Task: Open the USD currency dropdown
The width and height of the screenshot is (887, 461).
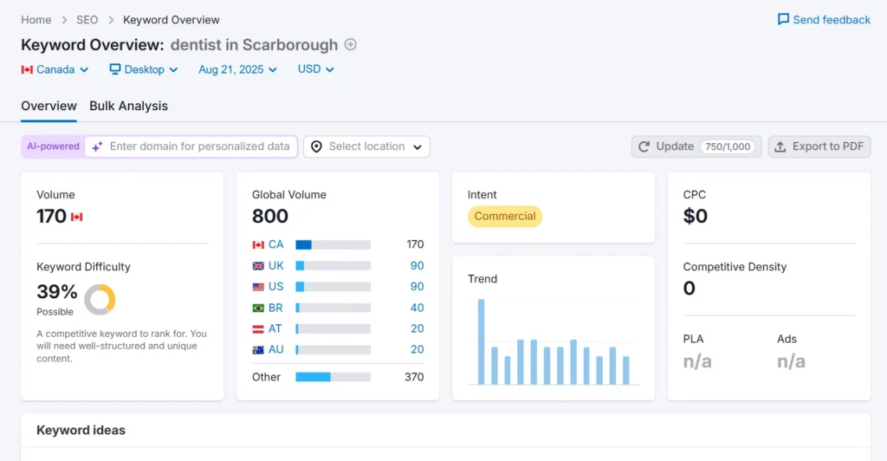Action: [315, 69]
